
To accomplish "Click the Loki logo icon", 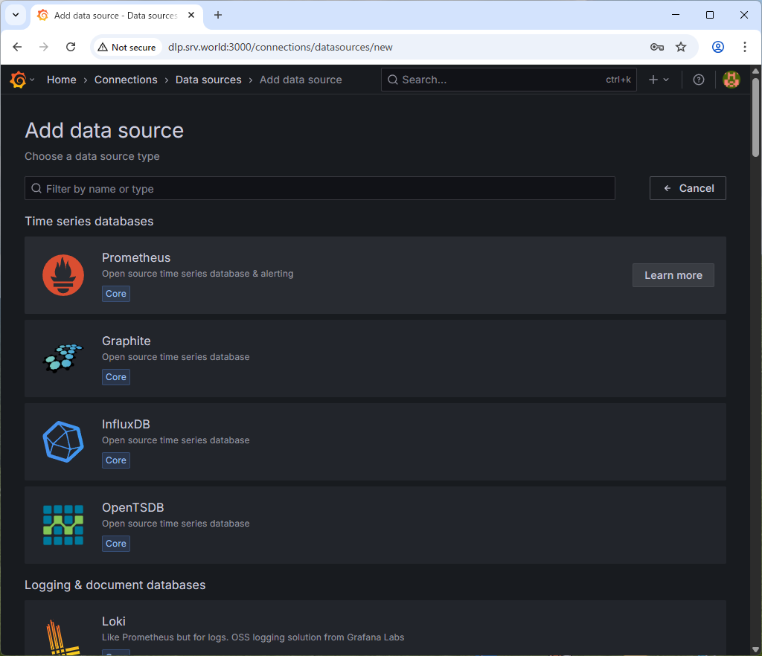I will [x=63, y=637].
